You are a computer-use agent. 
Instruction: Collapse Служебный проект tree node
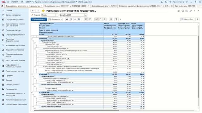pyautogui.click(x=35, y=43)
